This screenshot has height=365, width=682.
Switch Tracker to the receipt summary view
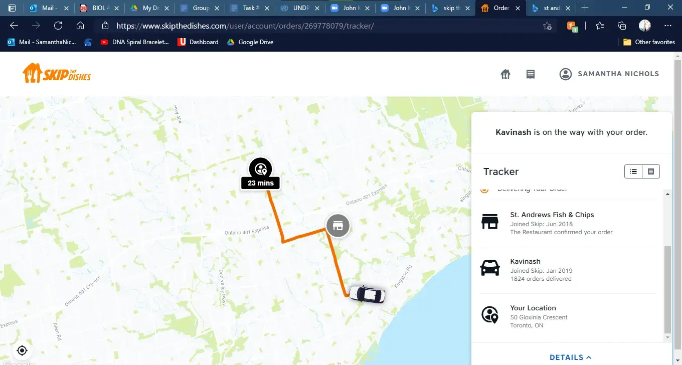coord(651,171)
